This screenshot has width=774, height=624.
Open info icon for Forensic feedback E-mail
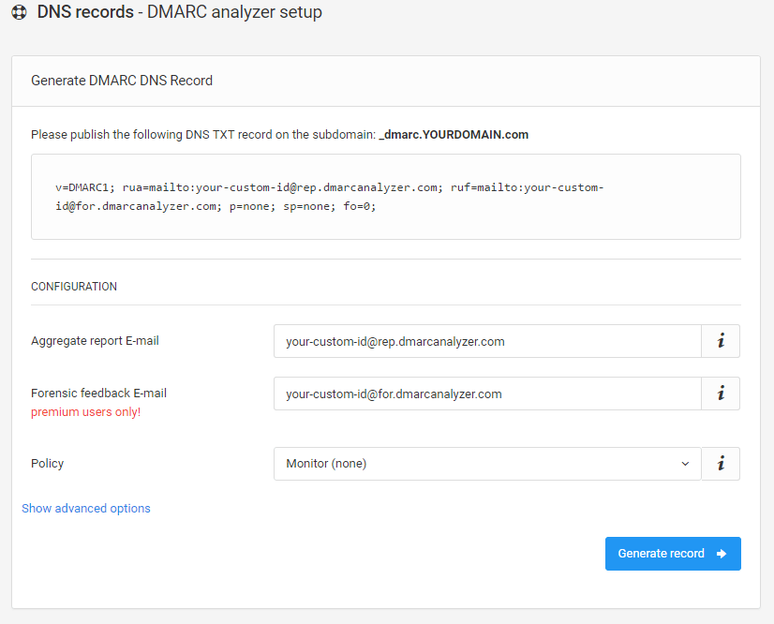click(x=721, y=394)
